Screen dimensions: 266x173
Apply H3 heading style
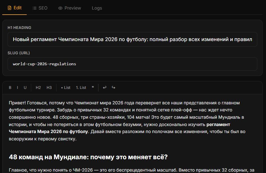(x=49, y=87)
